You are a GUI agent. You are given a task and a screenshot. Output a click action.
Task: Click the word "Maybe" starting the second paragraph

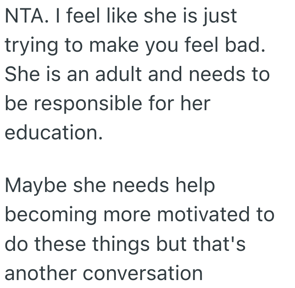(36, 187)
